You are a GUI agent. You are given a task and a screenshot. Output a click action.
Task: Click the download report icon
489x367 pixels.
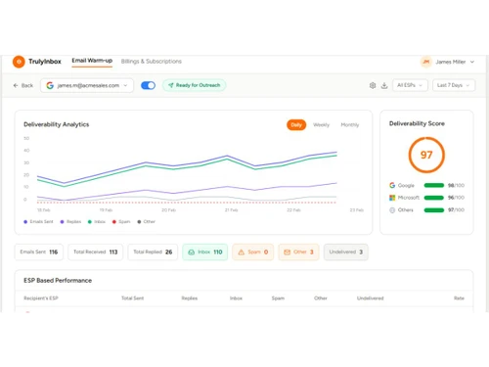(384, 85)
